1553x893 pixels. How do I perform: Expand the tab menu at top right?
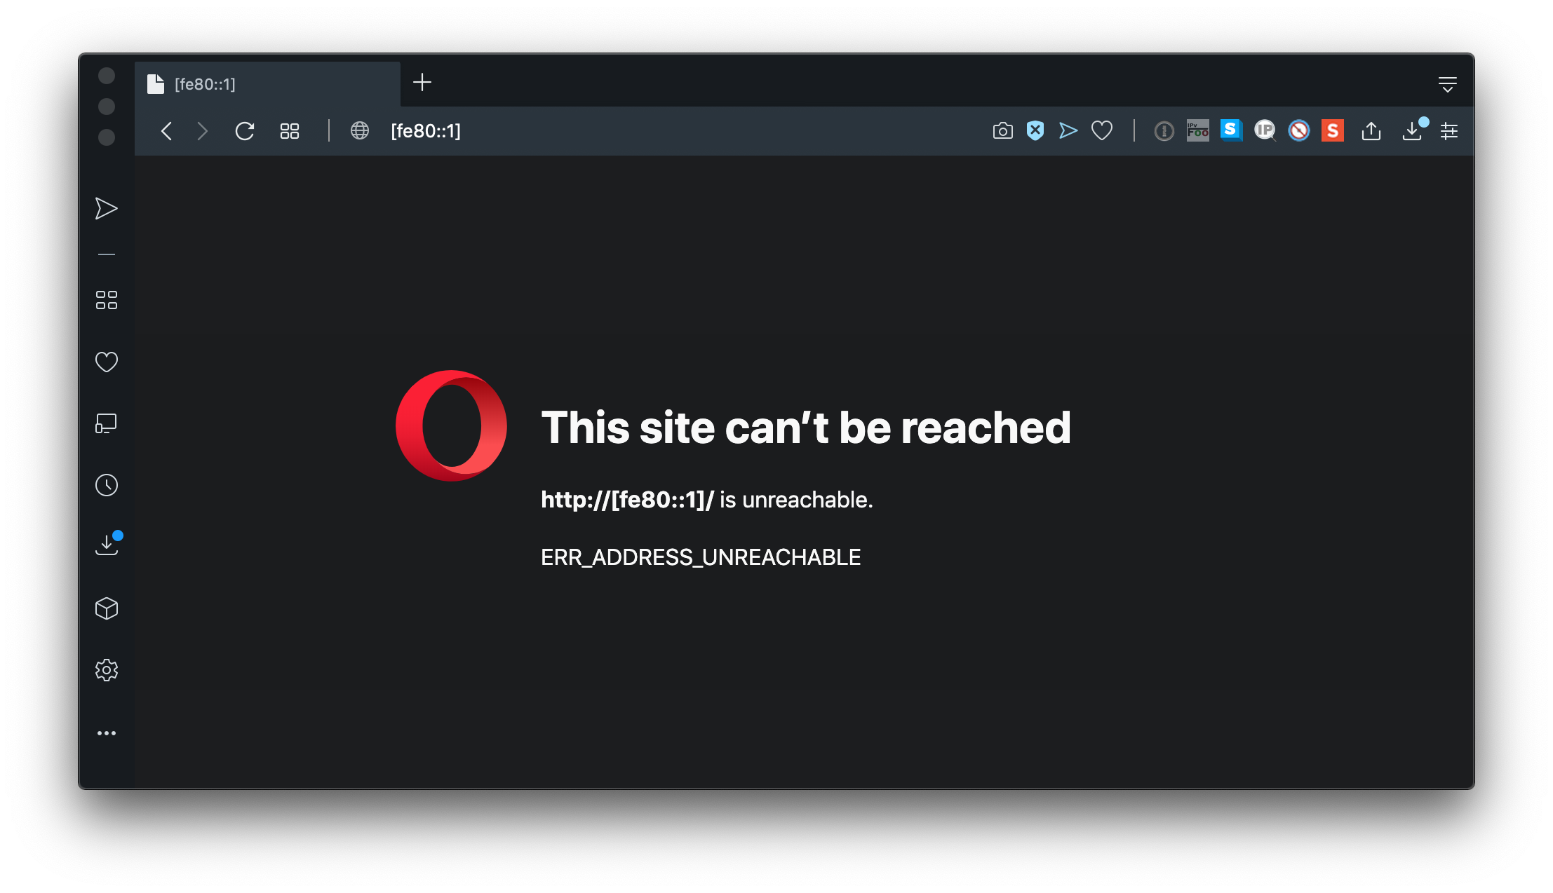1448,84
